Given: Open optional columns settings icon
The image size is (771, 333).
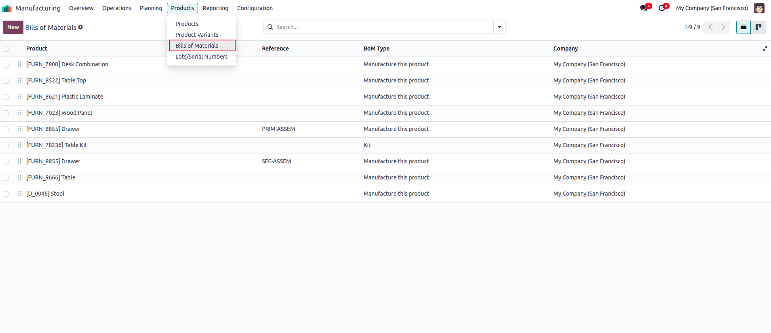Looking at the screenshot, I should click(x=765, y=48).
